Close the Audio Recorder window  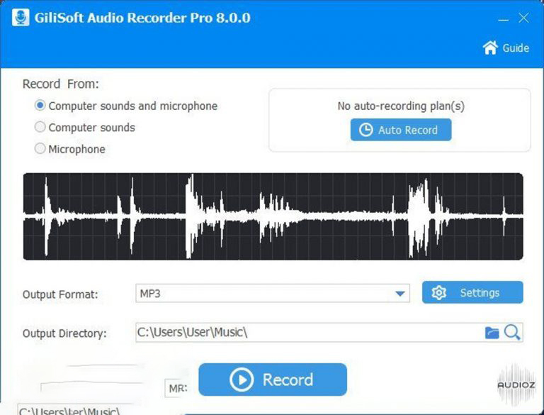tap(523, 18)
